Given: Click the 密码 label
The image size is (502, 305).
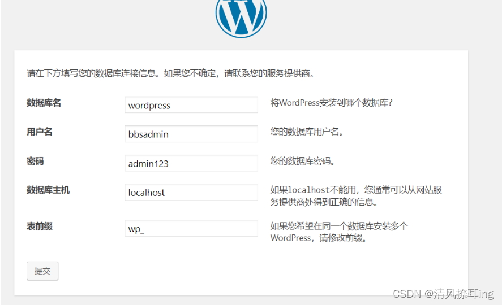Looking at the screenshot, I should click(35, 161).
